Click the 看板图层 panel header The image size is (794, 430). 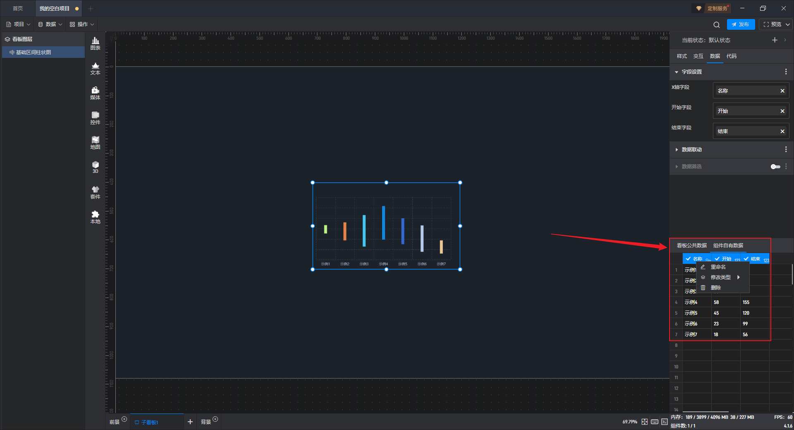(x=43, y=39)
